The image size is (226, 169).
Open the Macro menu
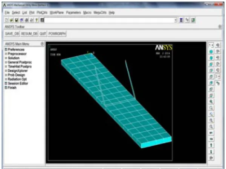[87, 13]
